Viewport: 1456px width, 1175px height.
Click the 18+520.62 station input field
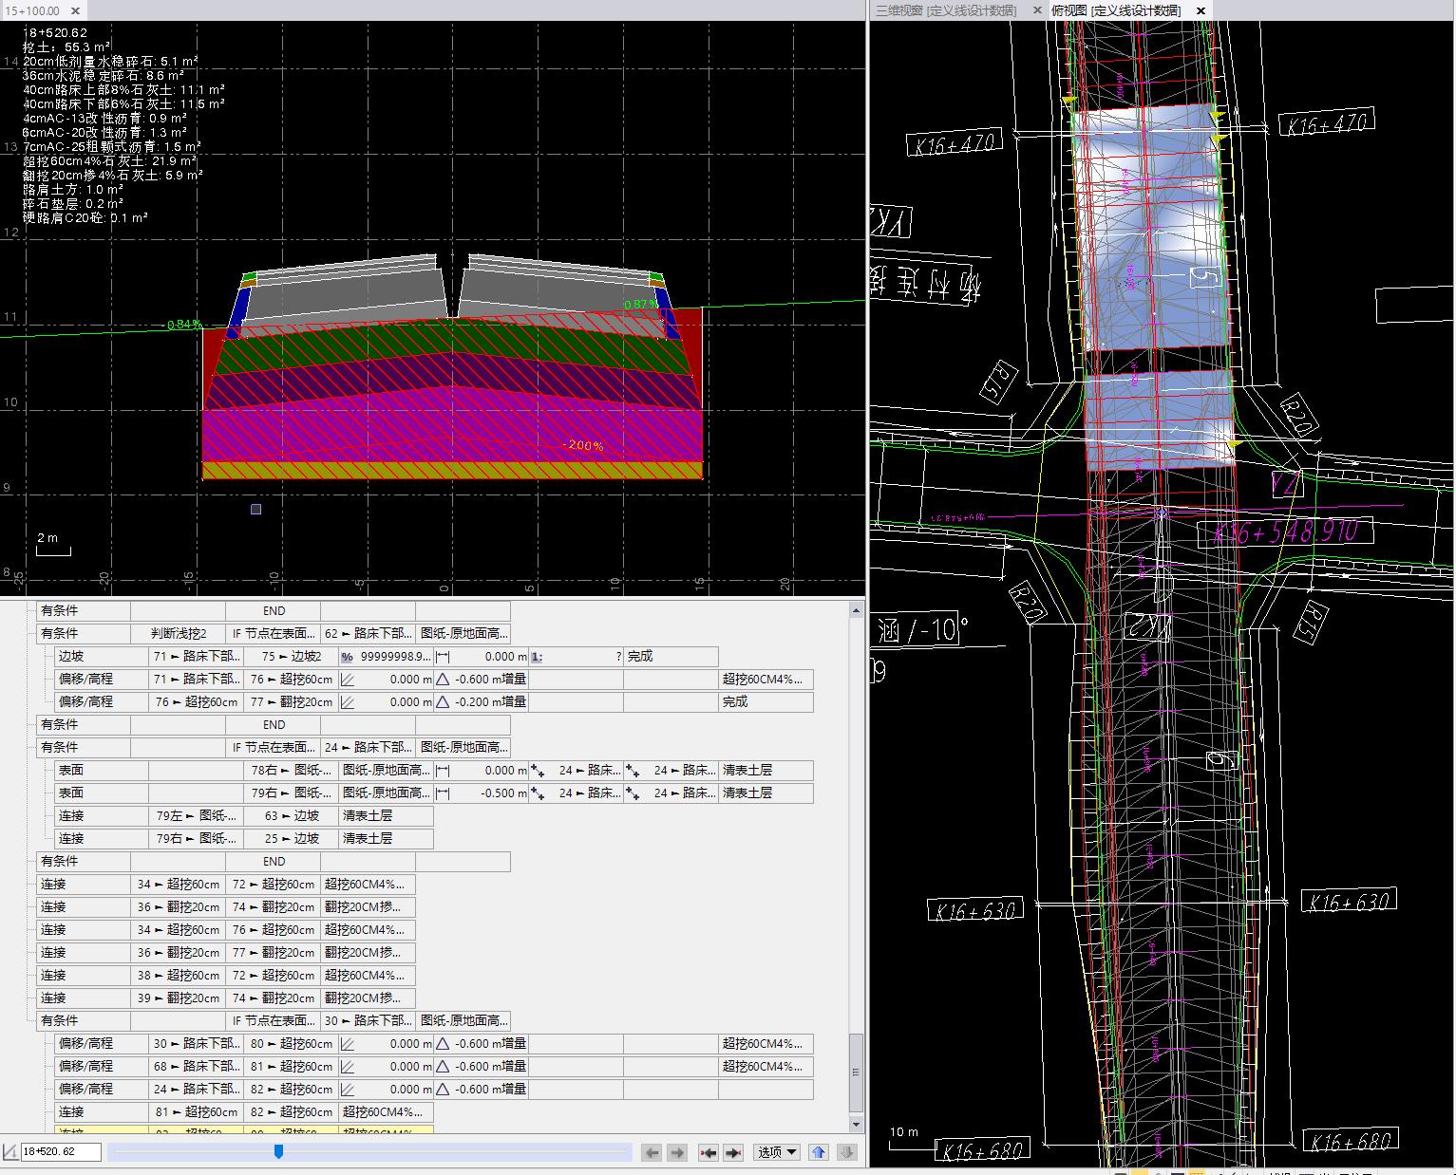[61, 1152]
